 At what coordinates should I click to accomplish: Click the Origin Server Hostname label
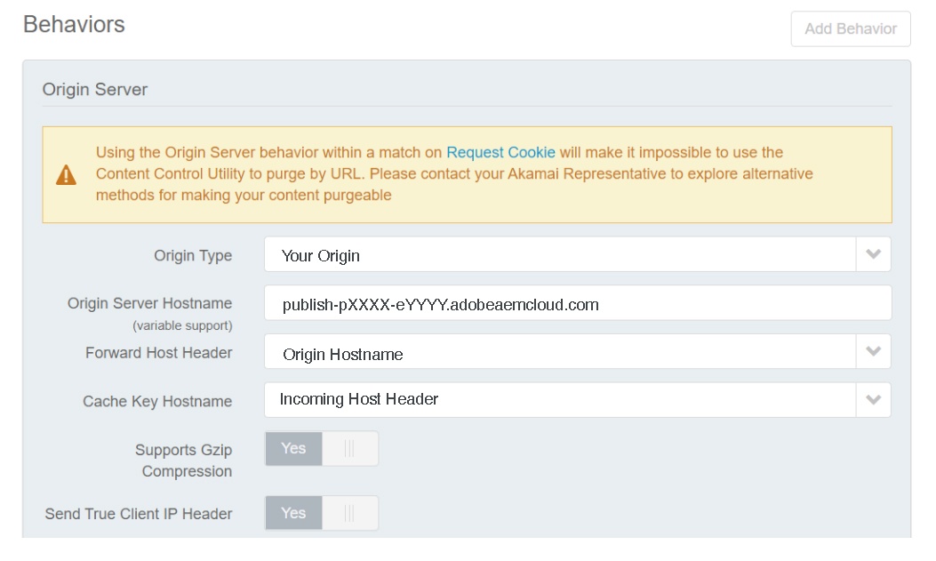coord(149,303)
